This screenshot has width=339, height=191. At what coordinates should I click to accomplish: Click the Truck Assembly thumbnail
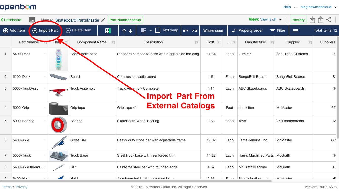pos(58,92)
